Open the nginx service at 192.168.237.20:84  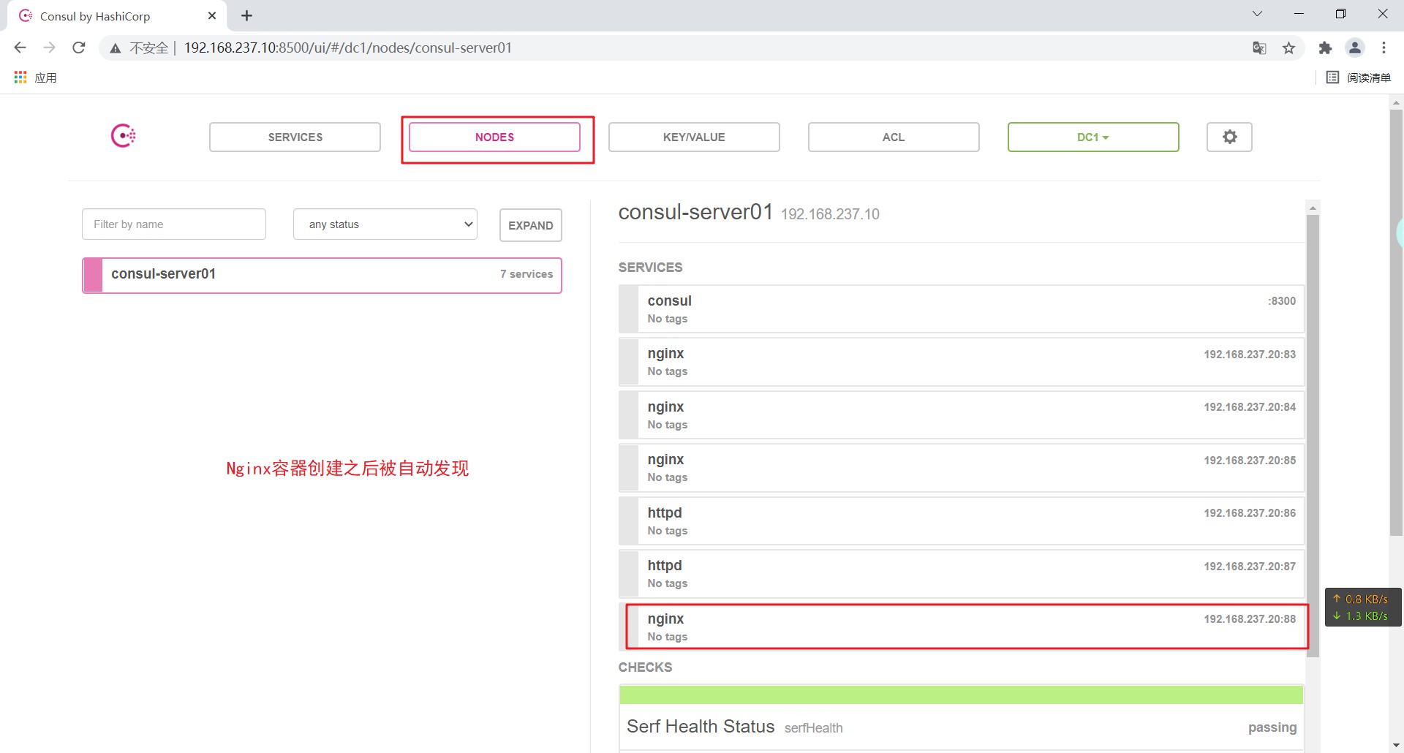tap(962, 415)
